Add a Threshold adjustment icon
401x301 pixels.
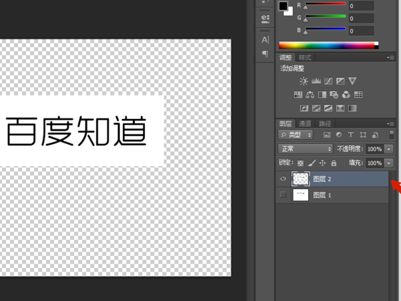tap(328, 108)
